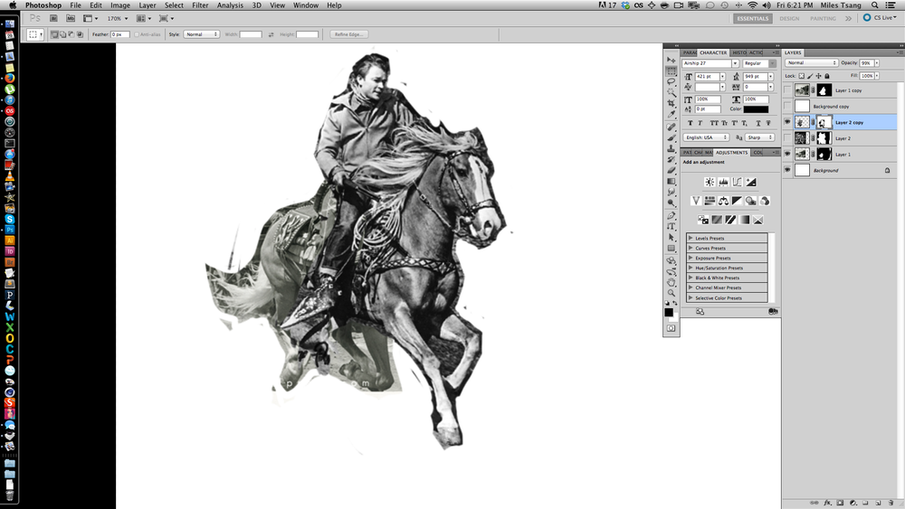
Task: Select the Rectangular Marquee tool in tools panel
Action: click(x=672, y=71)
